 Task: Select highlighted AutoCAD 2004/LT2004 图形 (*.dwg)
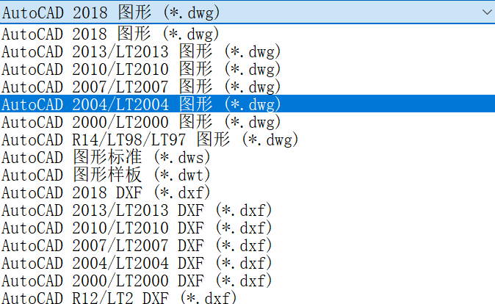(247, 104)
